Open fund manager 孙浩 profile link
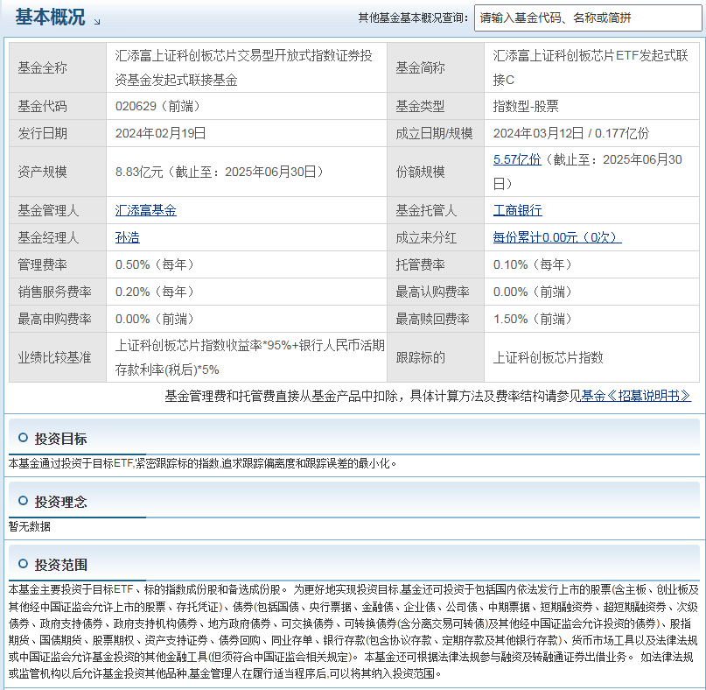 click(128, 237)
